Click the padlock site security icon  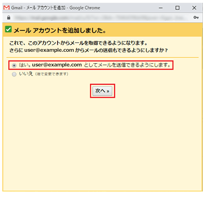(9, 17)
